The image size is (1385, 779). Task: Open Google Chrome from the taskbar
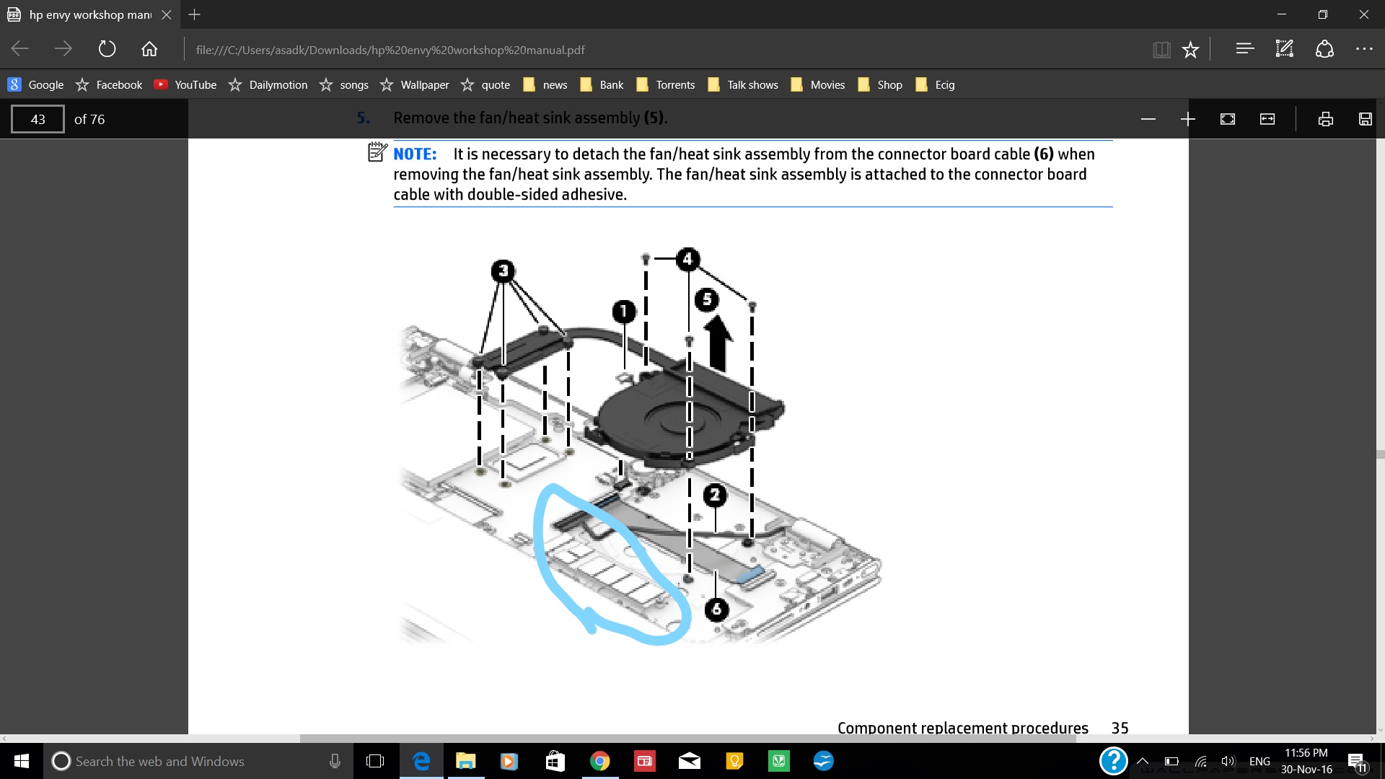coord(599,761)
